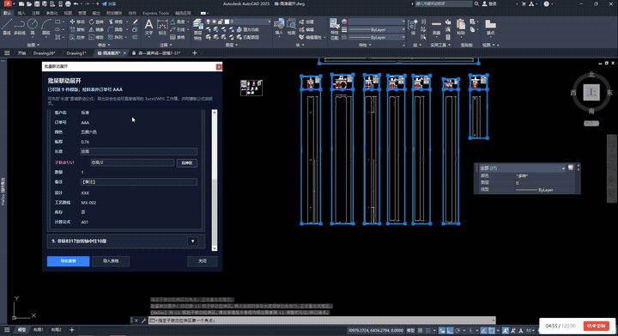Toggle annotation visibility in status bar
Viewport: 618px width, 336px height.
pyautogui.click(x=506, y=331)
